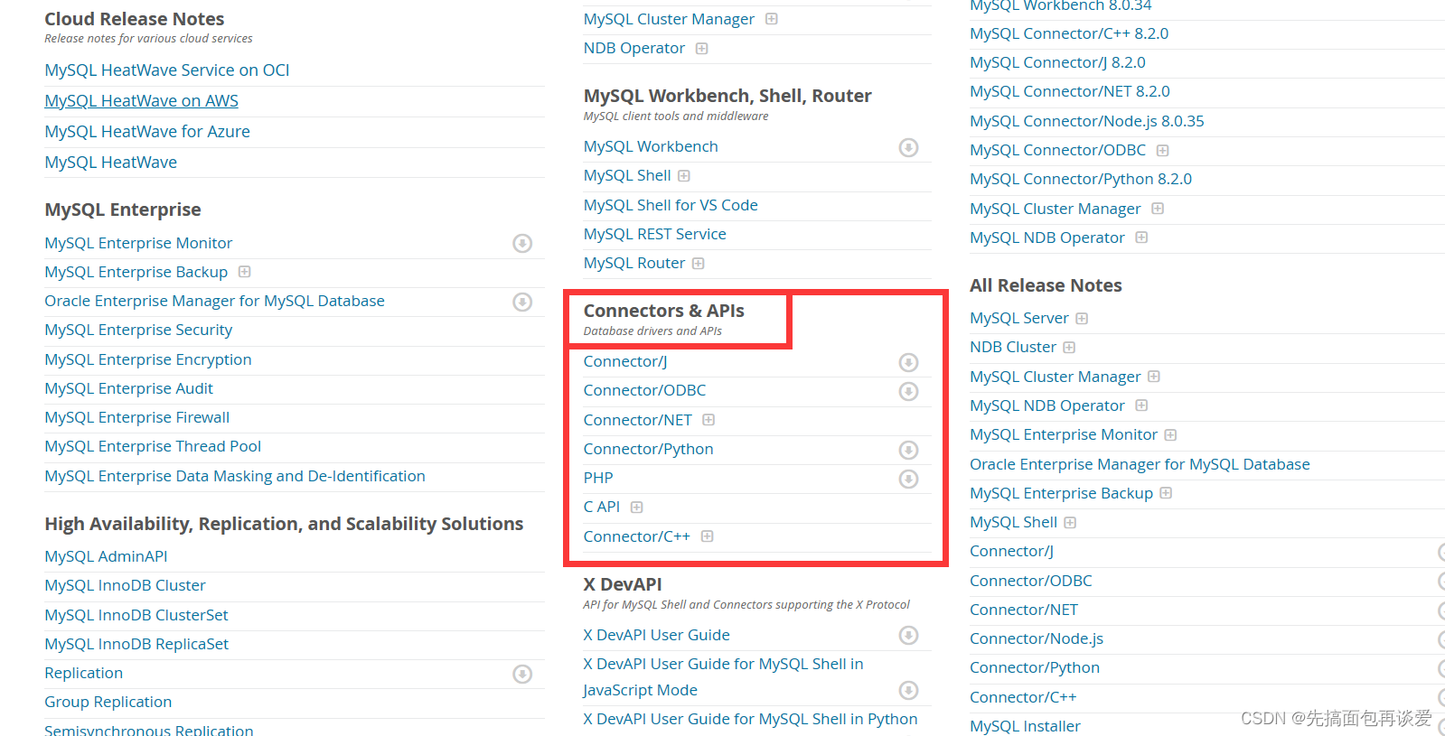Open X DevAPI User Guide link
Screen dimensions: 1445x736
(657, 635)
